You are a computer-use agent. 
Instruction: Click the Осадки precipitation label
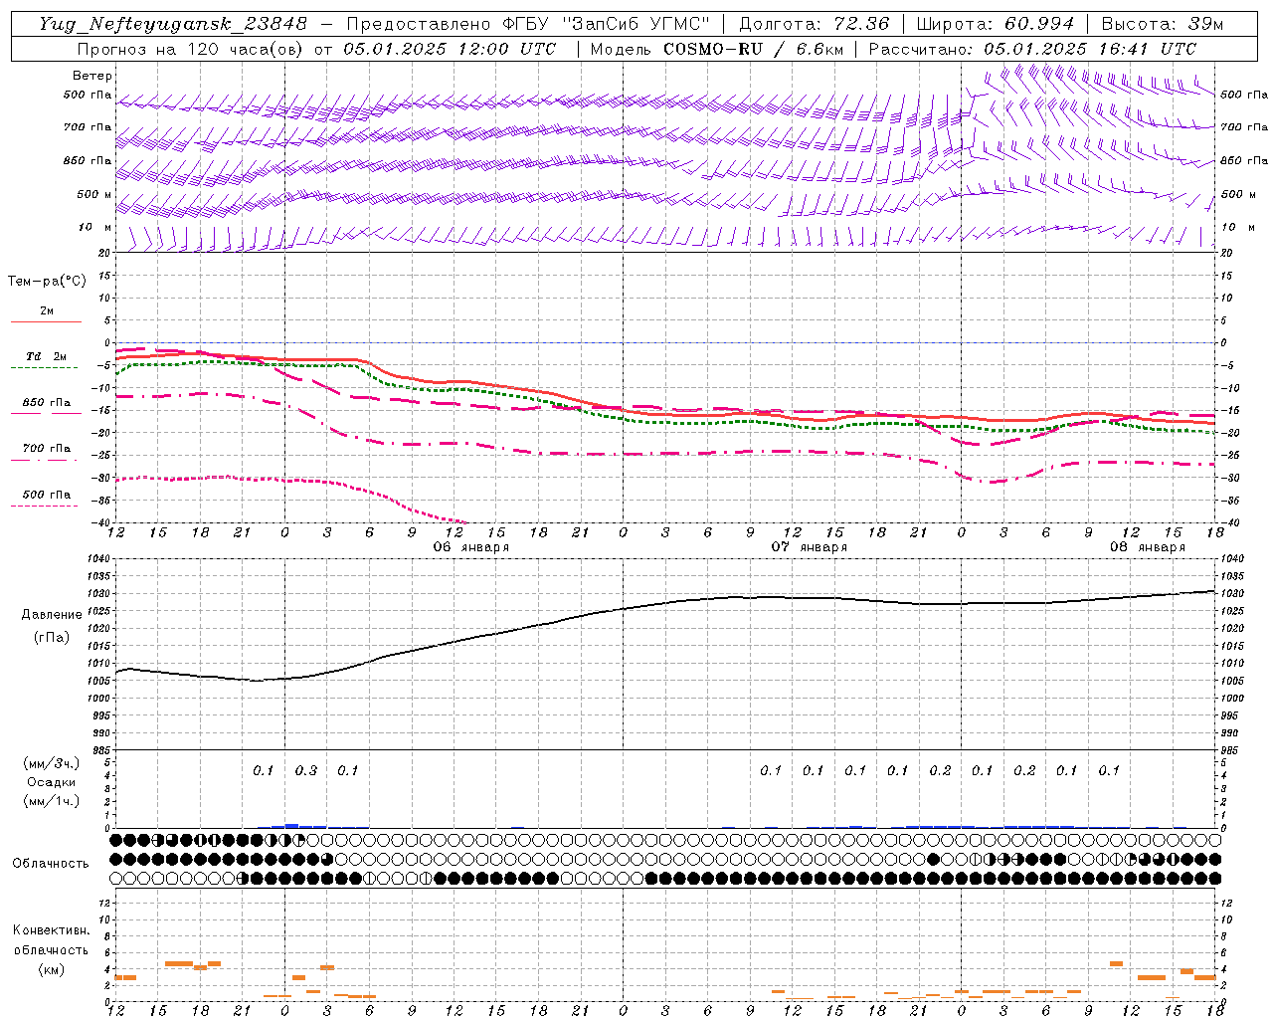[51, 782]
